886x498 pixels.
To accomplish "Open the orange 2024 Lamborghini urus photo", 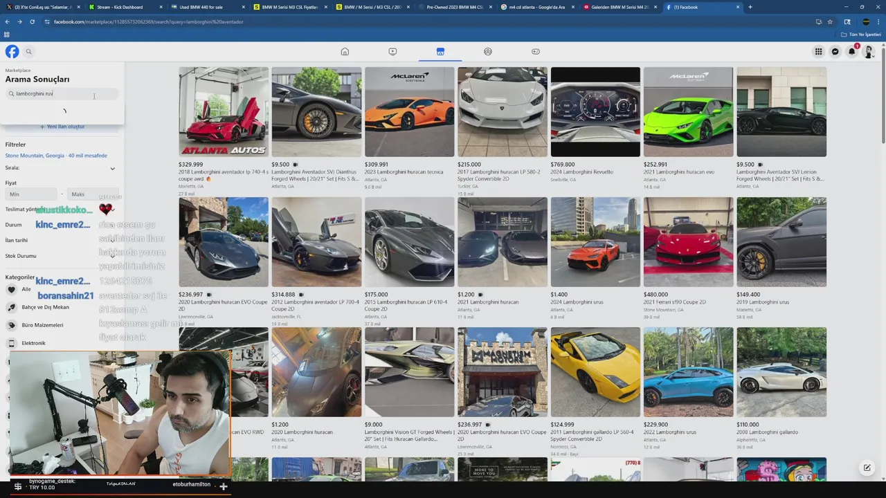I will click(595, 242).
